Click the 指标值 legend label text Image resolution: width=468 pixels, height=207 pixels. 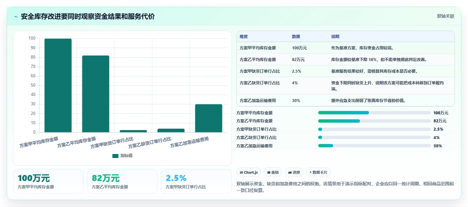tap(126, 156)
